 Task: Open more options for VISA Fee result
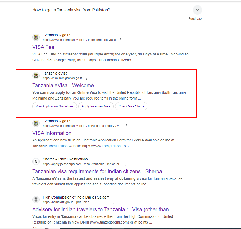(x=120, y=40)
